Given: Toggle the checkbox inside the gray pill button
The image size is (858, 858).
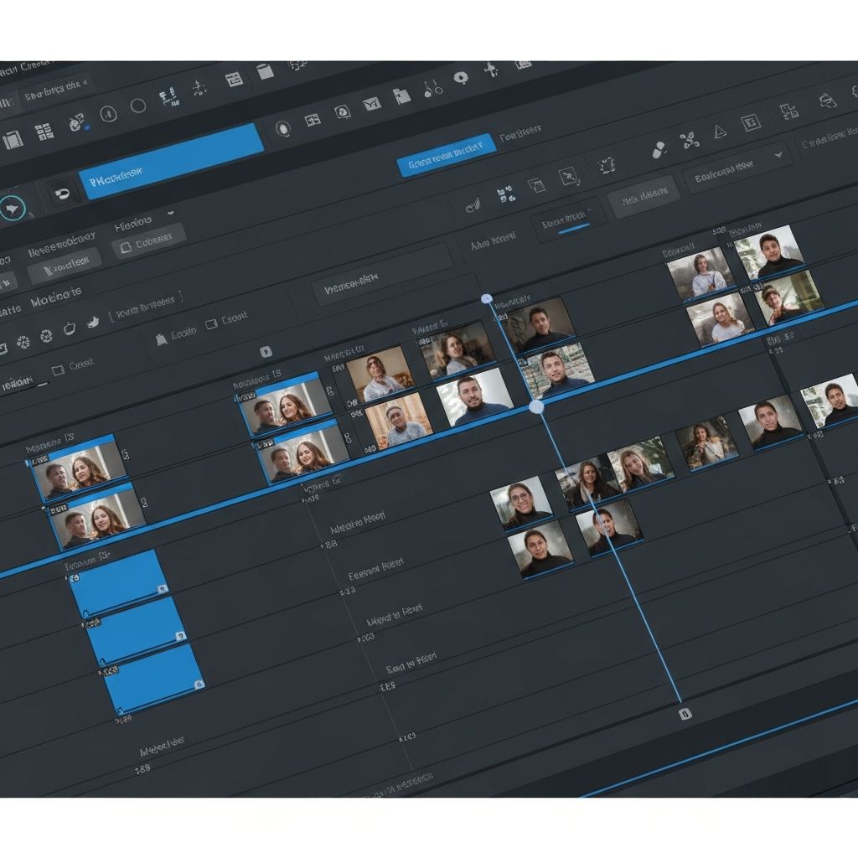Looking at the screenshot, I should point(127,246).
